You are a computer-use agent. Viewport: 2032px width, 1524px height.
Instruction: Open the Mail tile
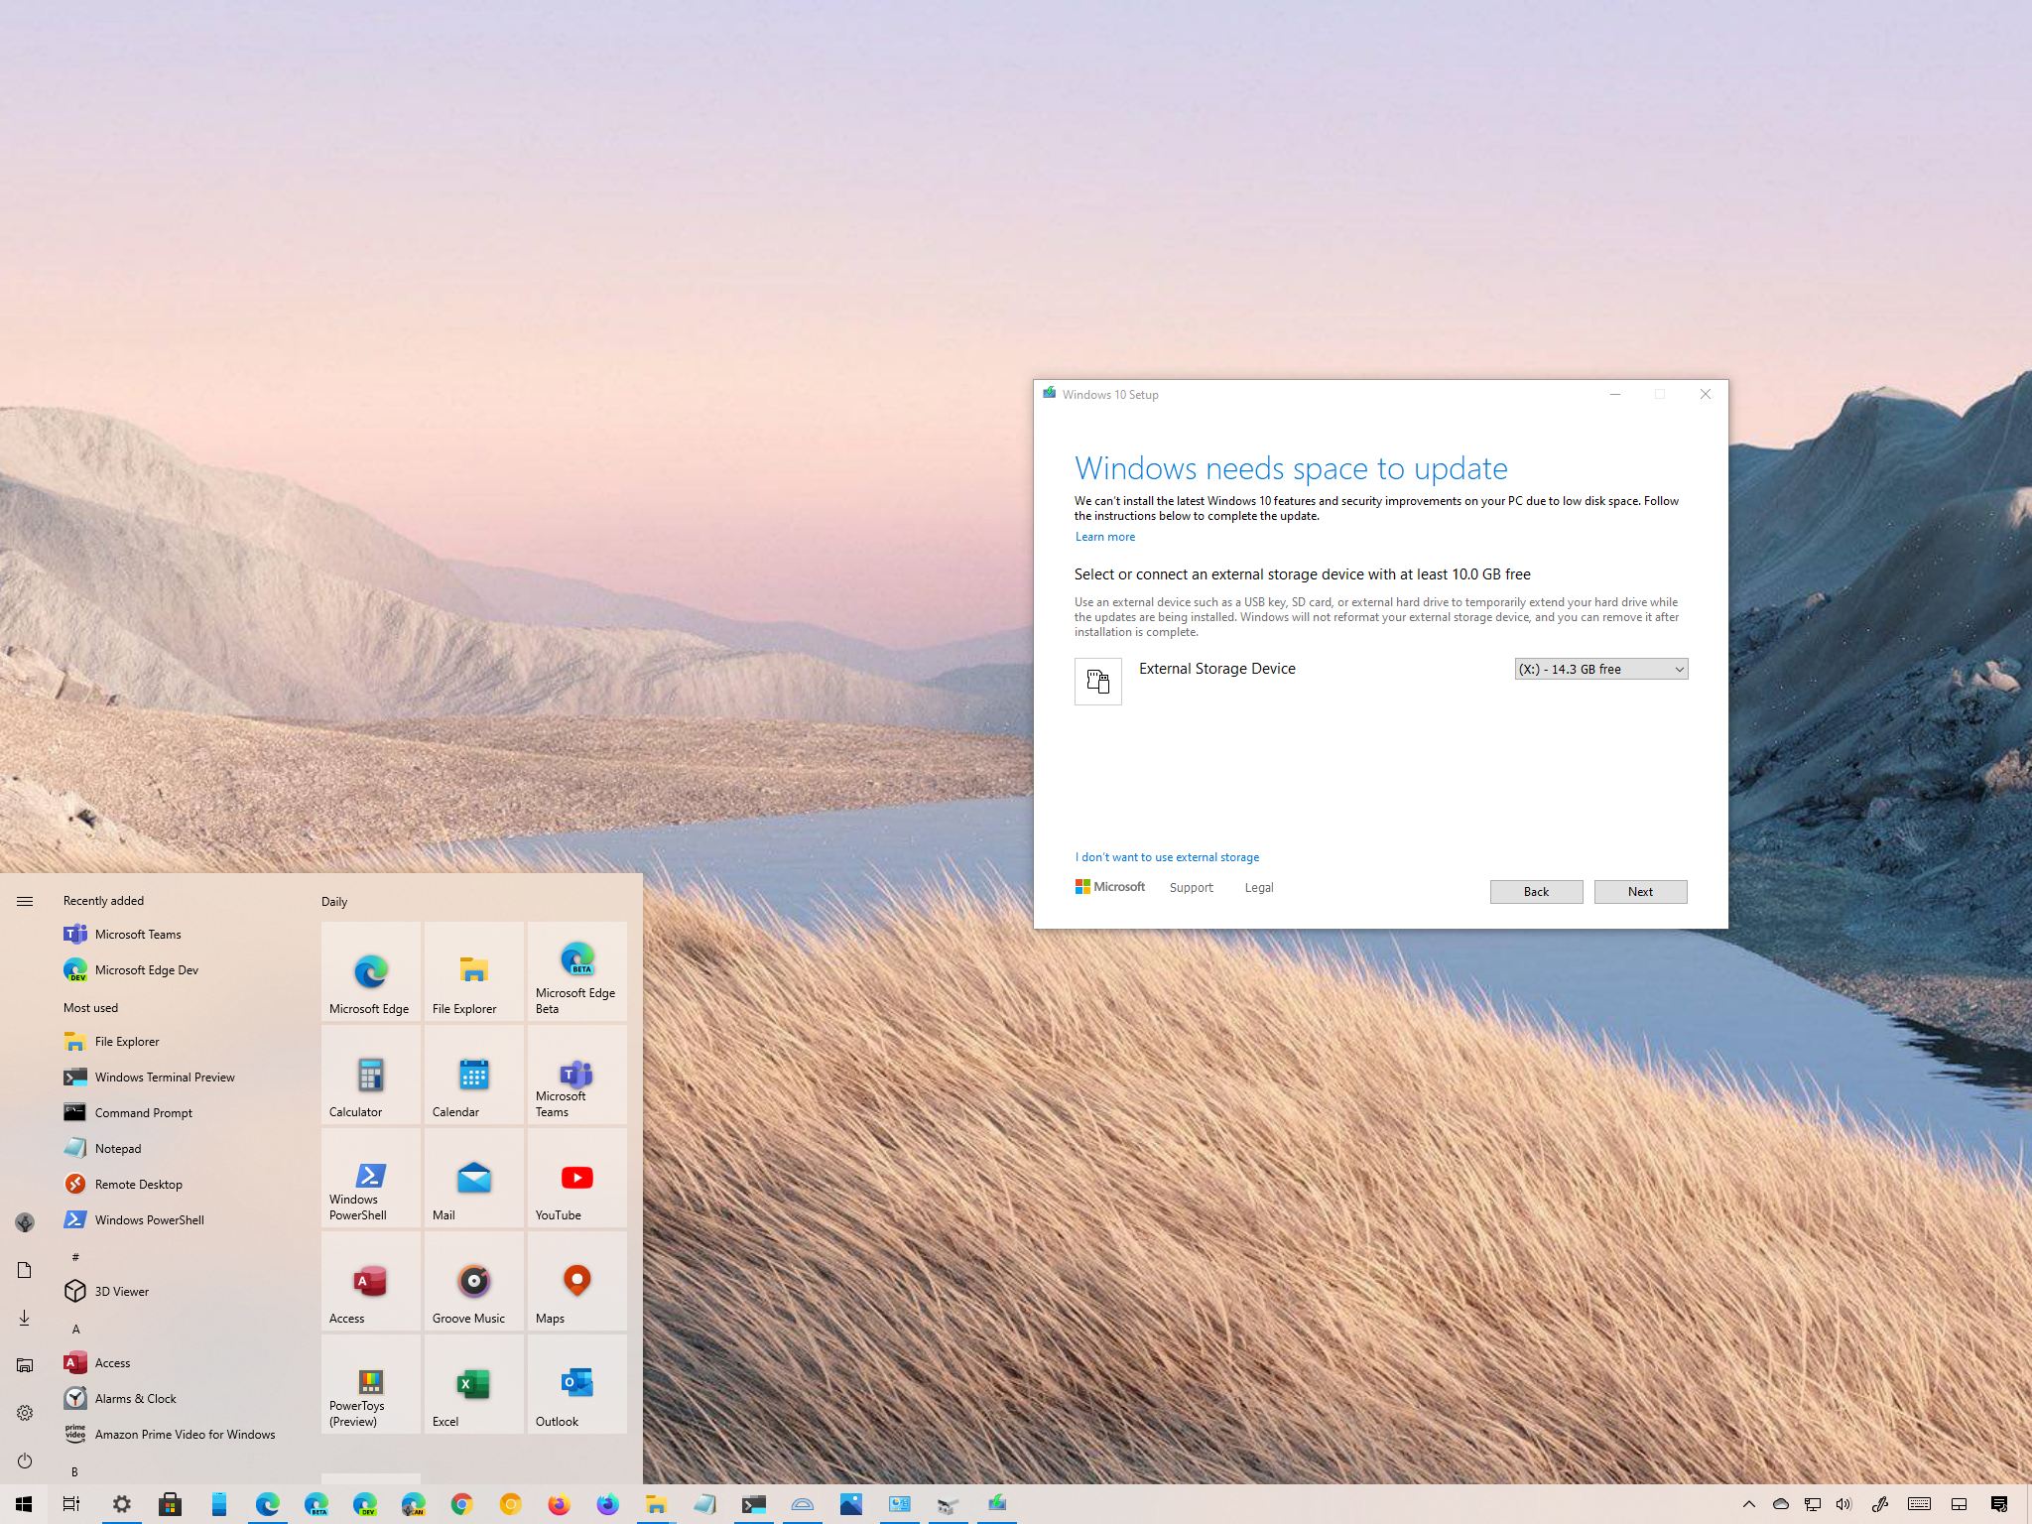[473, 1178]
